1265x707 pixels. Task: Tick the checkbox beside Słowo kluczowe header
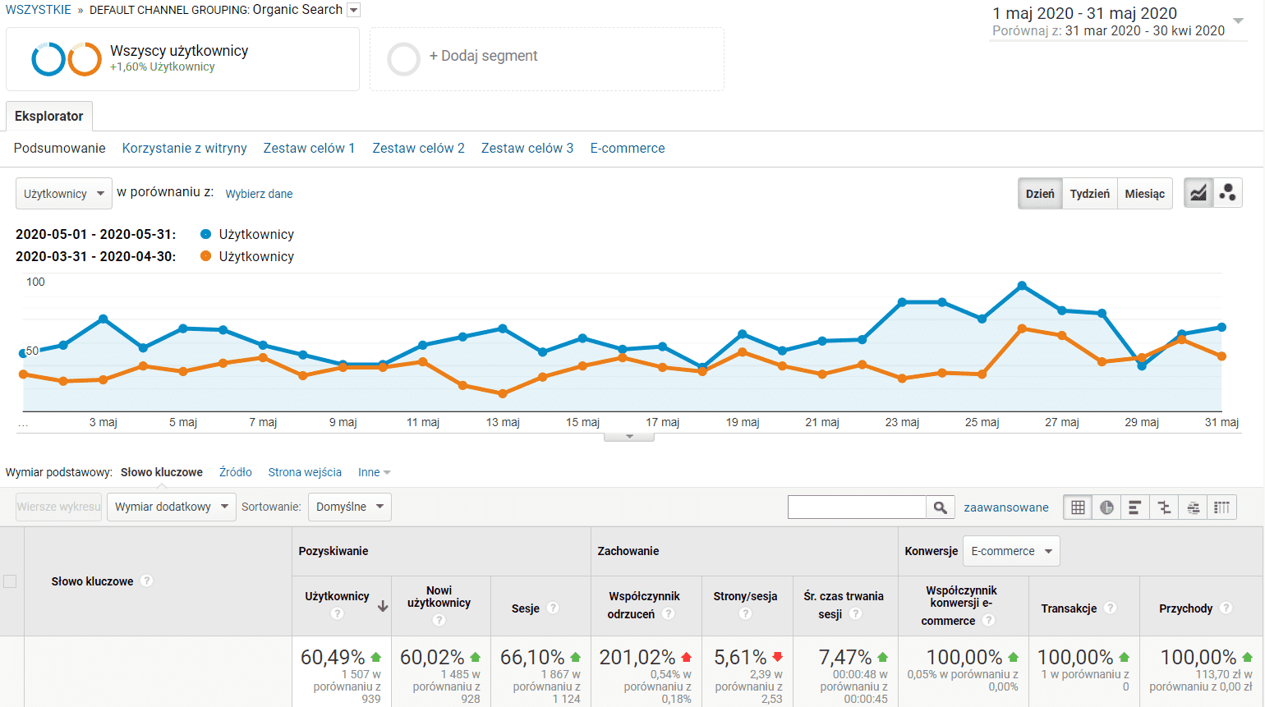[x=10, y=581]
